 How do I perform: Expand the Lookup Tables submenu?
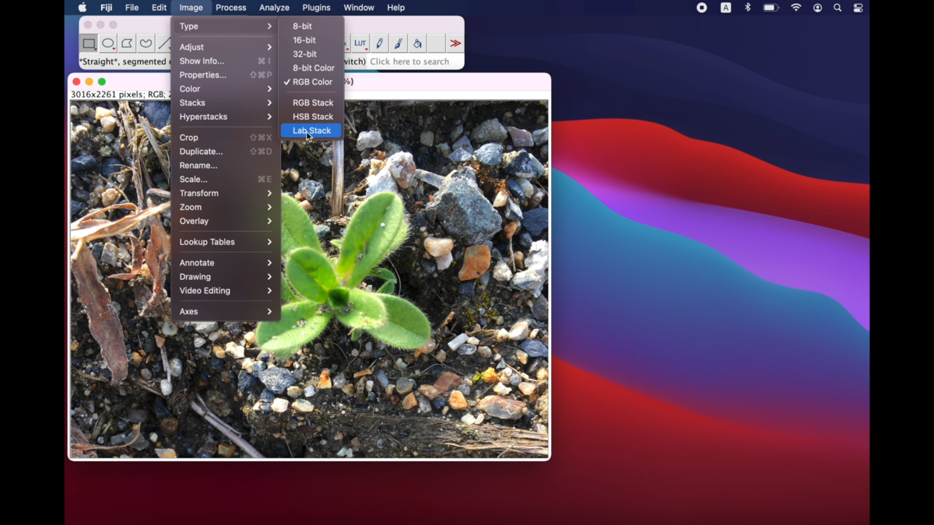point(226,242)
